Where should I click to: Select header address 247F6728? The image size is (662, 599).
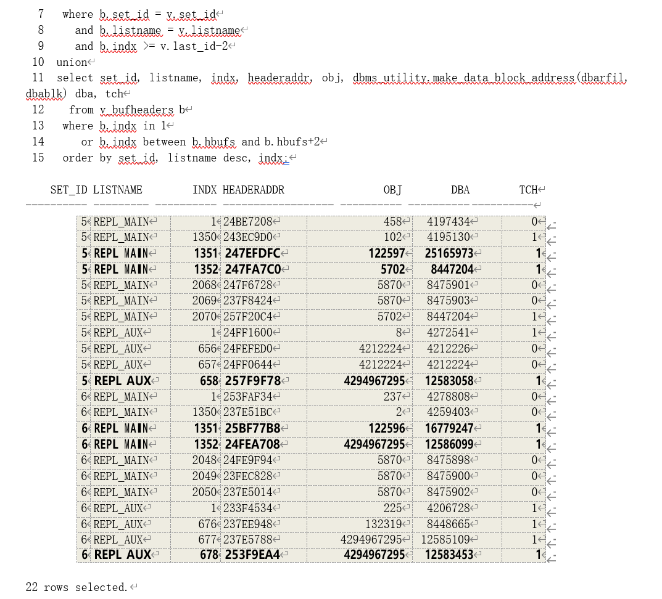[247, 285]
